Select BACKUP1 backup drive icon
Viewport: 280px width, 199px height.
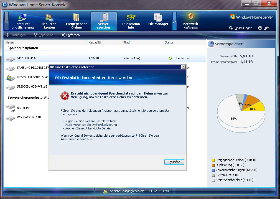[x=11, y=108]
